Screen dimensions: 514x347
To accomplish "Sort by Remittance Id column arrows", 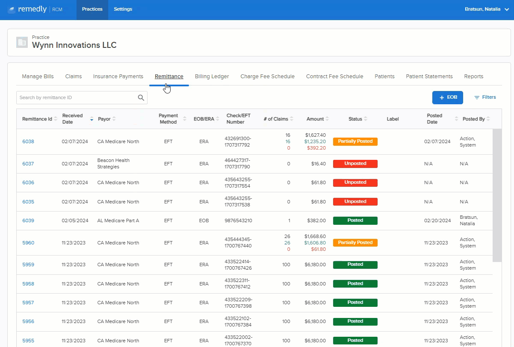I will [56, 119].
